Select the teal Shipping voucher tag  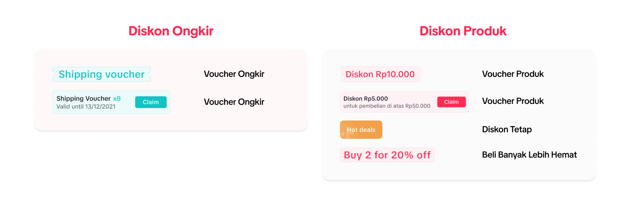click(x=101, y=74)
